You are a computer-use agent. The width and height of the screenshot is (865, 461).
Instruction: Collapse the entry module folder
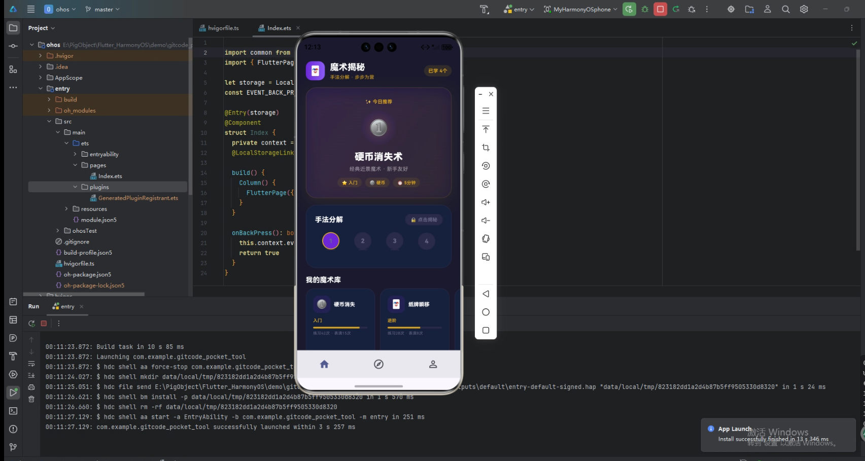[41, 89]
